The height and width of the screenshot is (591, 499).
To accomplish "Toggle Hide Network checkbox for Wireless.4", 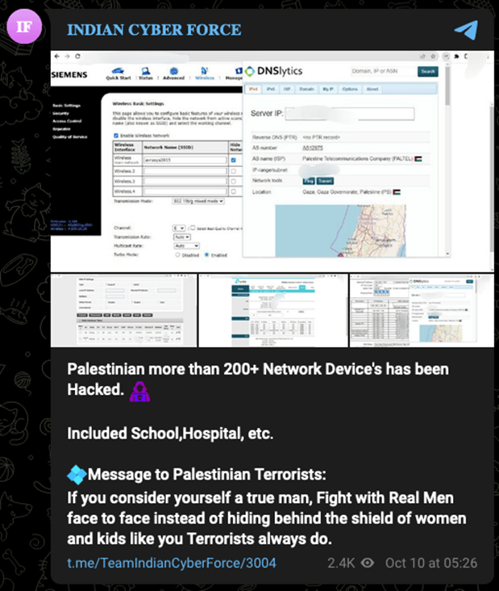I will [x=233, y=191].
